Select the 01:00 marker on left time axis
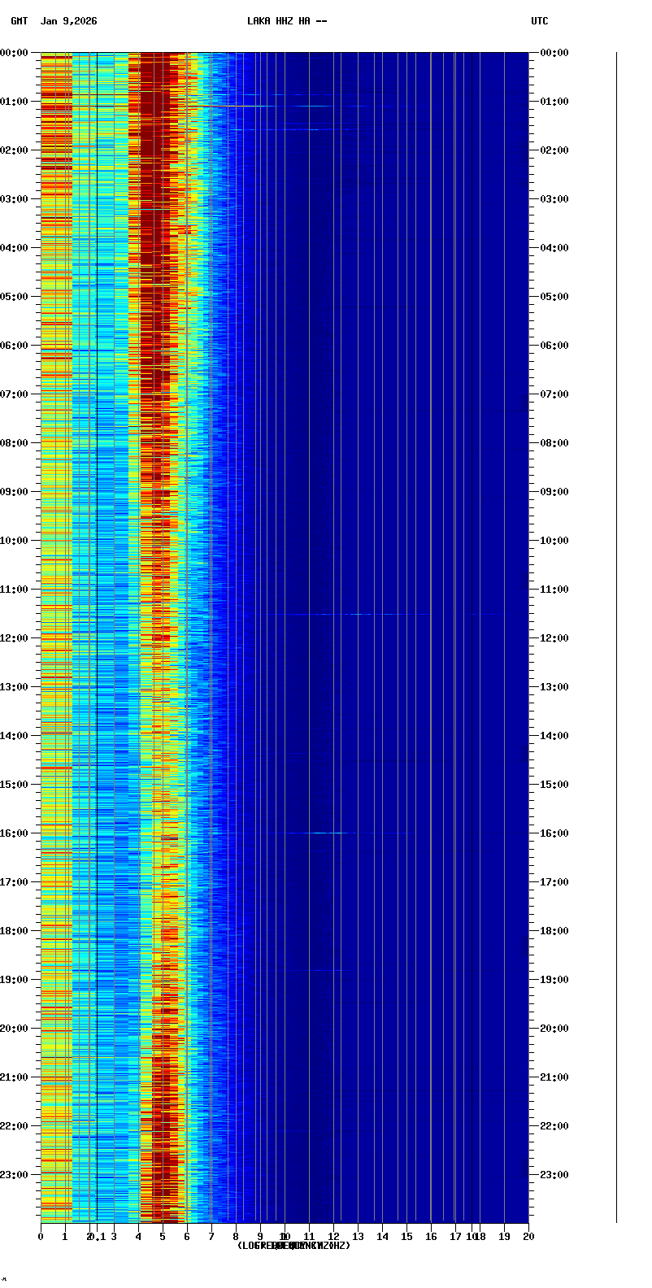The height and width of the screenshot is (1288, 652). [x=14, y=102]
